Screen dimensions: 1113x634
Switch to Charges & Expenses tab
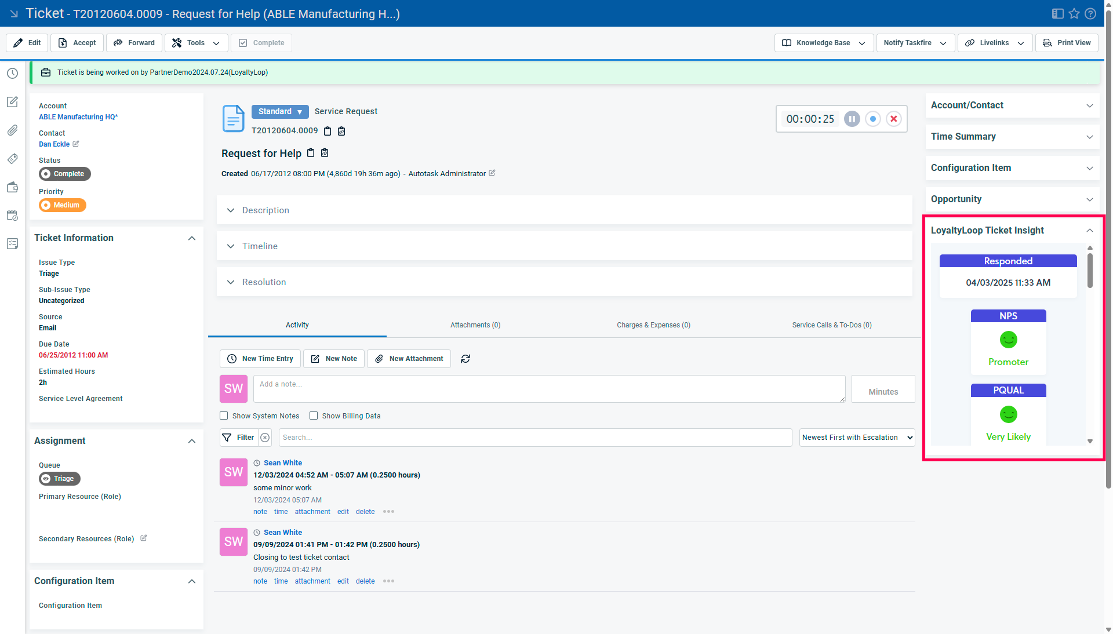click(x=653, y=325)
